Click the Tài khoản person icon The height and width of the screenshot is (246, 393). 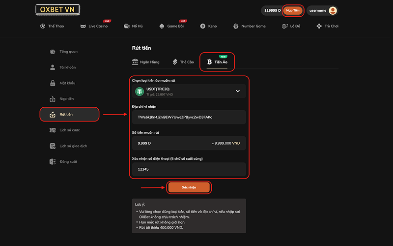click(53, 67)
